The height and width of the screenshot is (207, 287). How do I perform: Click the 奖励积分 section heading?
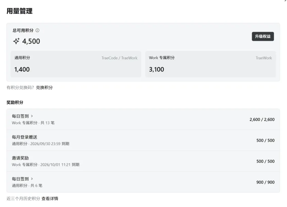click(x=15, y=102)
